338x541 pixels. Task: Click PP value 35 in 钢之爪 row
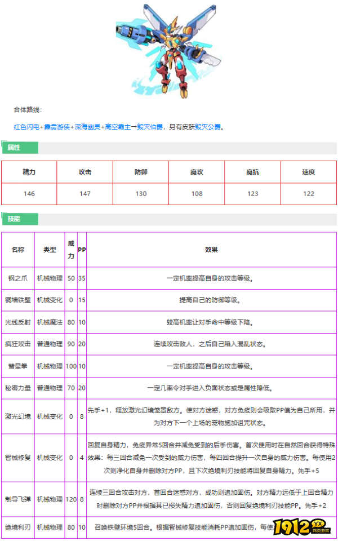[x=82, y=278]
